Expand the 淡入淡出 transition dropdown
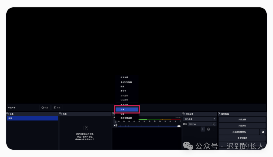Image resolution: width=273 pixels, height=157 pixels. pyautogui.click(x=214, y=119)
